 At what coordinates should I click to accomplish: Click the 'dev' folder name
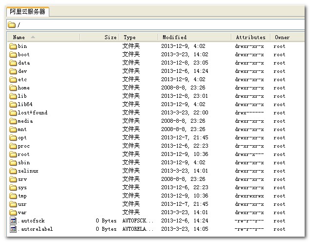(22, 71)
